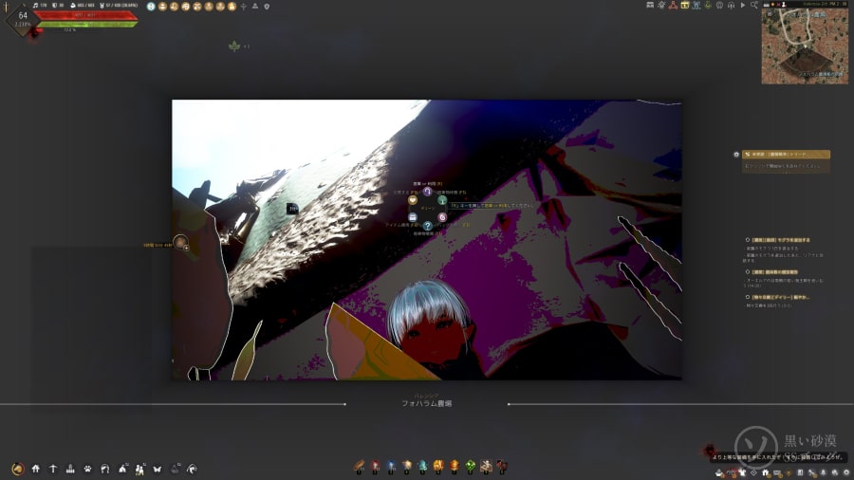The height and width of the screenshot is (480, 854).
Task: Click the green circular arrow icon
Action: tap(708, 6)
